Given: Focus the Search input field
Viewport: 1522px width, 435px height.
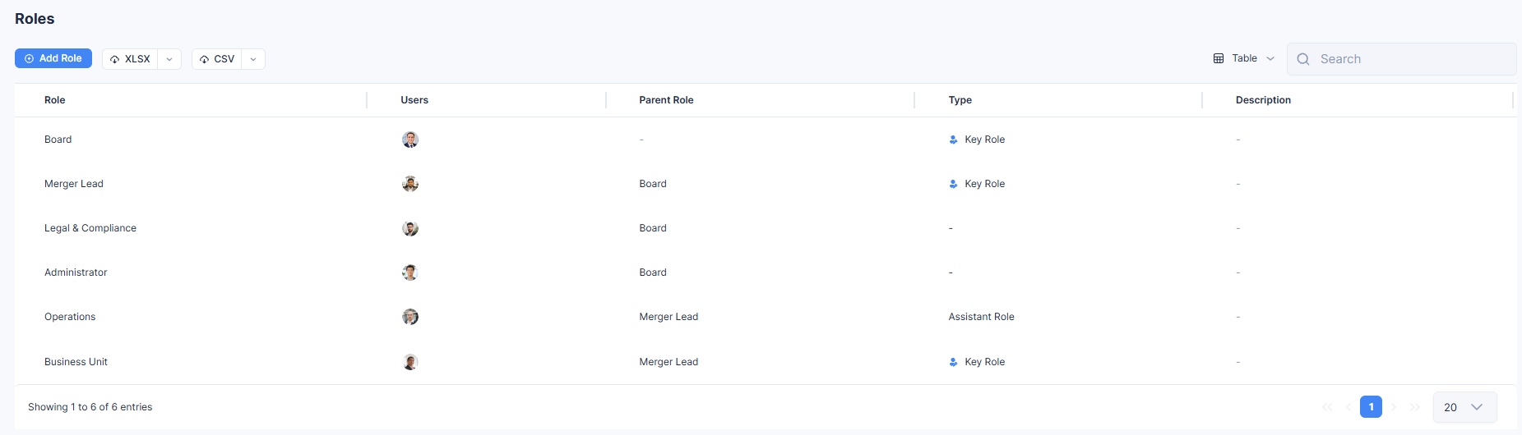Looking at the screenshot, I should click(1401, 59).
